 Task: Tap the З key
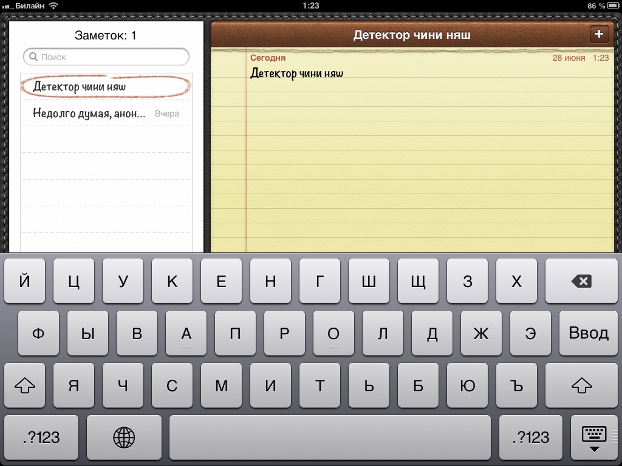click(467, 281)
